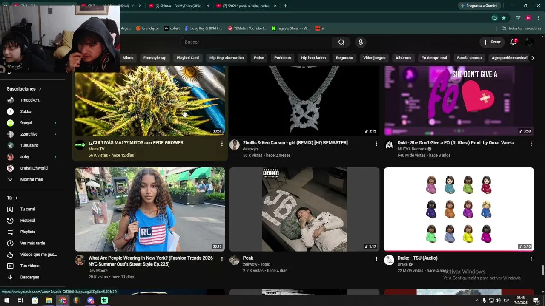Select the Mixes filter chip
This screenshot has height=306, width=545.
(x=128, y=58)
